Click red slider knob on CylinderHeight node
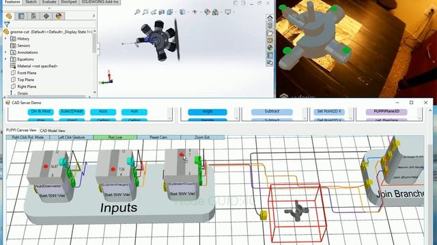 pyautogui.click(x=113, y=169)
